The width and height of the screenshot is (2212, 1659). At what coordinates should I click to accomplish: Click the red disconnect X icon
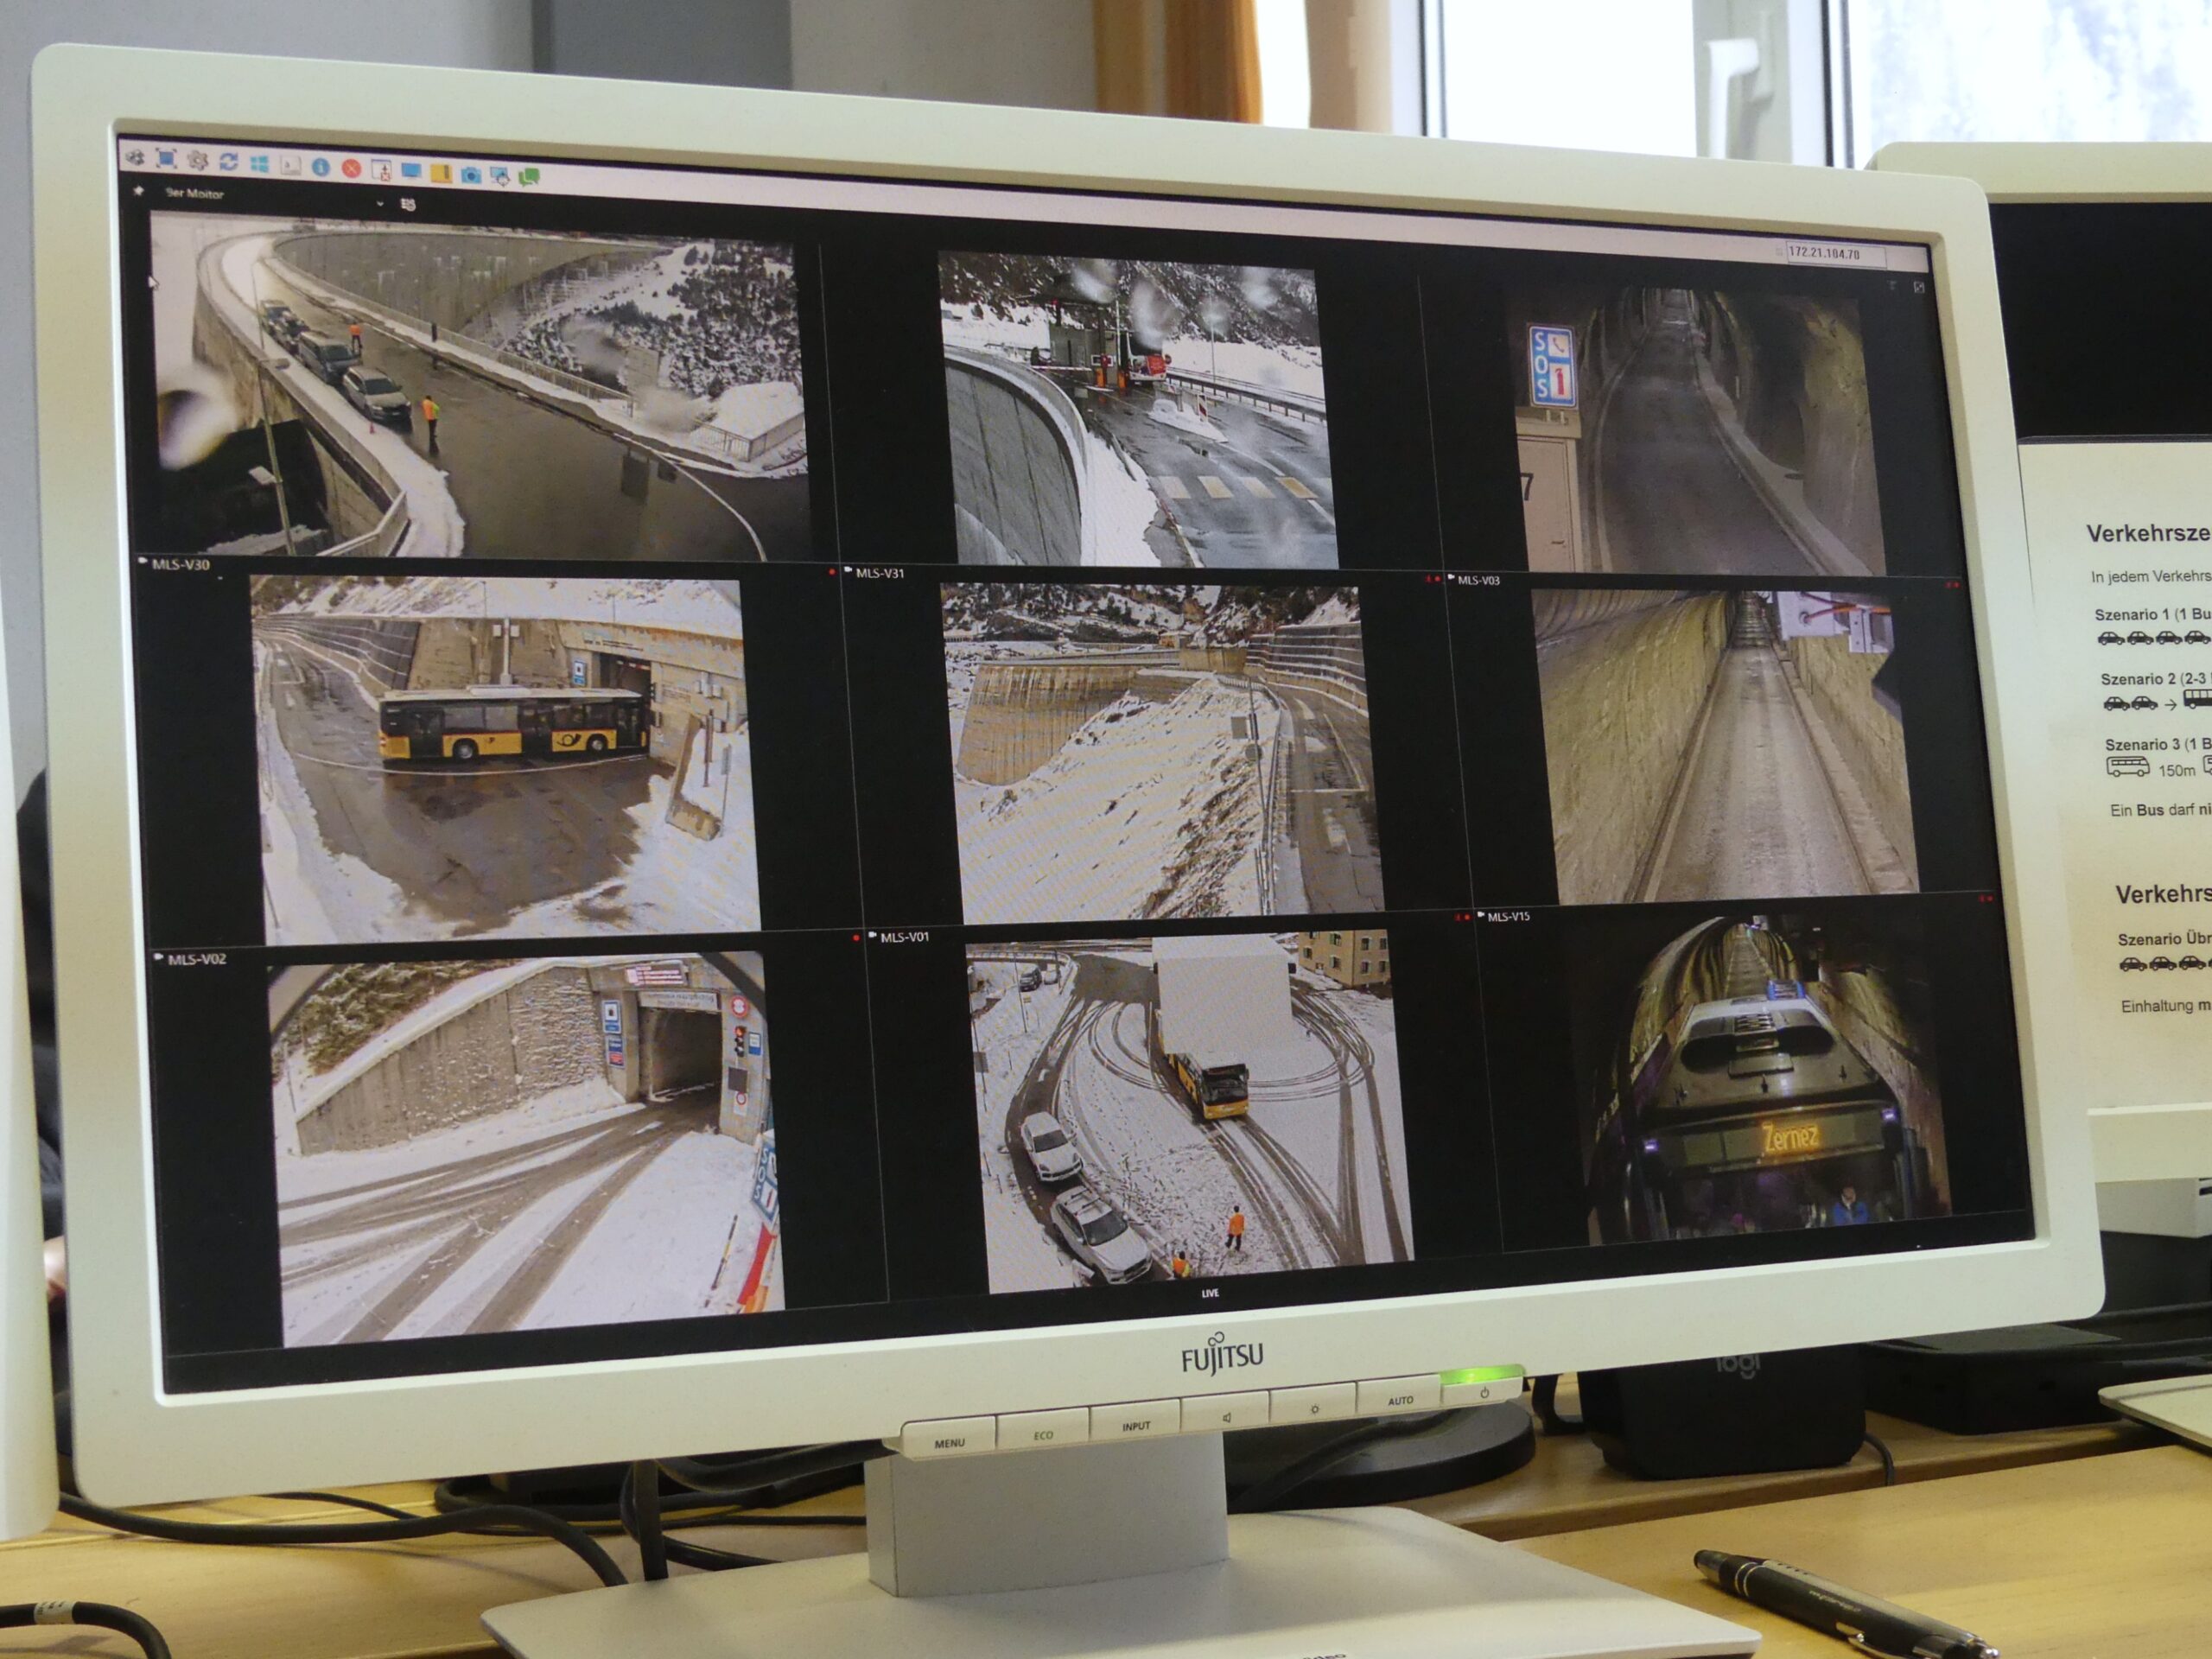[352, 169]
